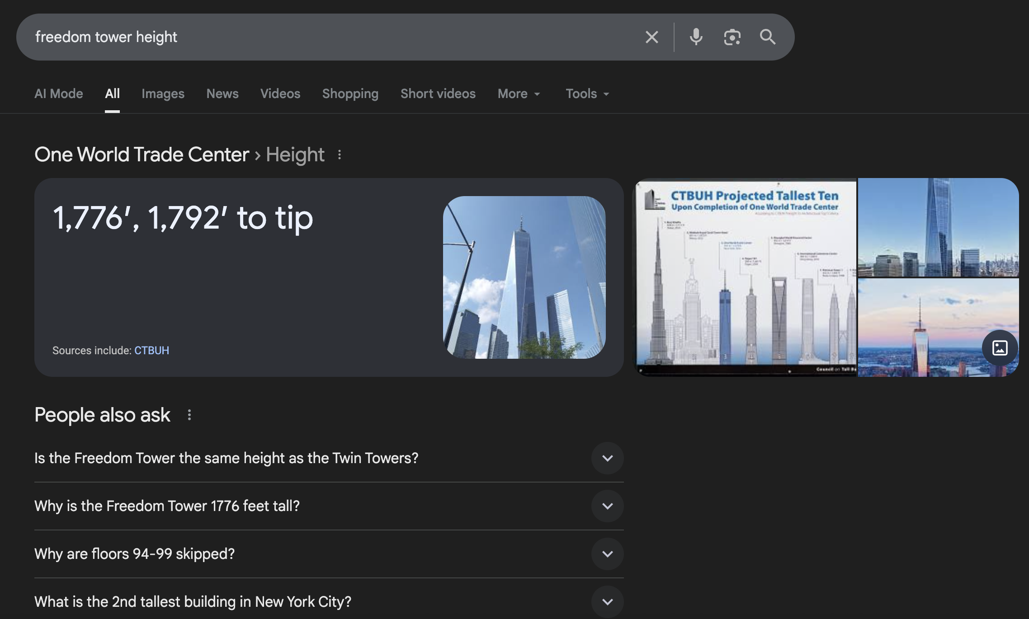This screenshot has height=619, width=1029.
Task: Open the CTBUH source link
Action: (x=151, y=351)
